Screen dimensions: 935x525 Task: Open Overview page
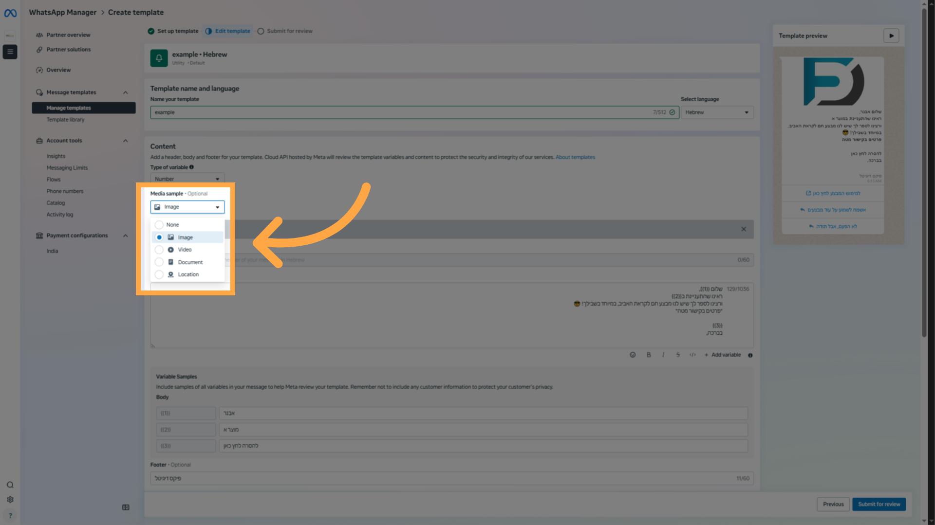tap(58, 70)
